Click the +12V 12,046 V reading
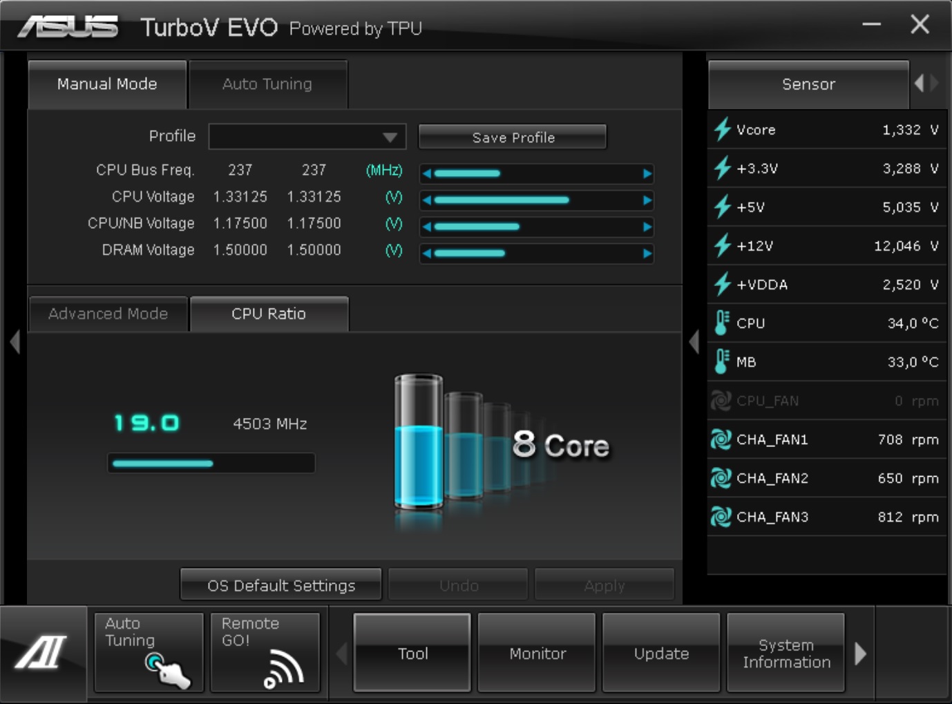Viewport: 952px width, 704px height. [x=906, y=246]
